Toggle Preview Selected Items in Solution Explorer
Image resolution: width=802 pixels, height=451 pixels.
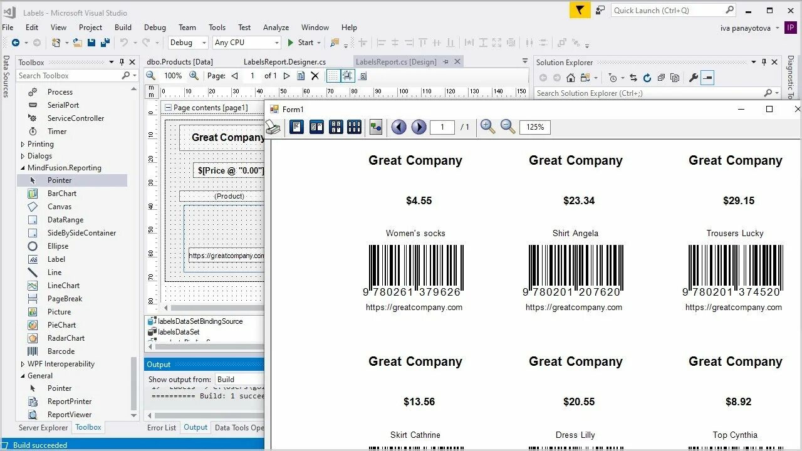[707, 78]
